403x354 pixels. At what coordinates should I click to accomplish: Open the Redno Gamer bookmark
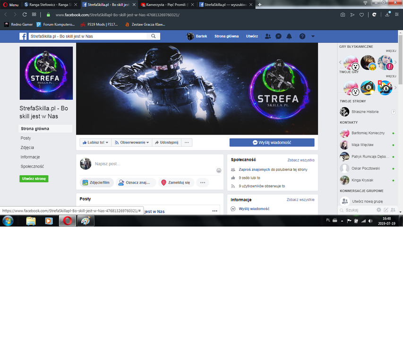(18, 25)
